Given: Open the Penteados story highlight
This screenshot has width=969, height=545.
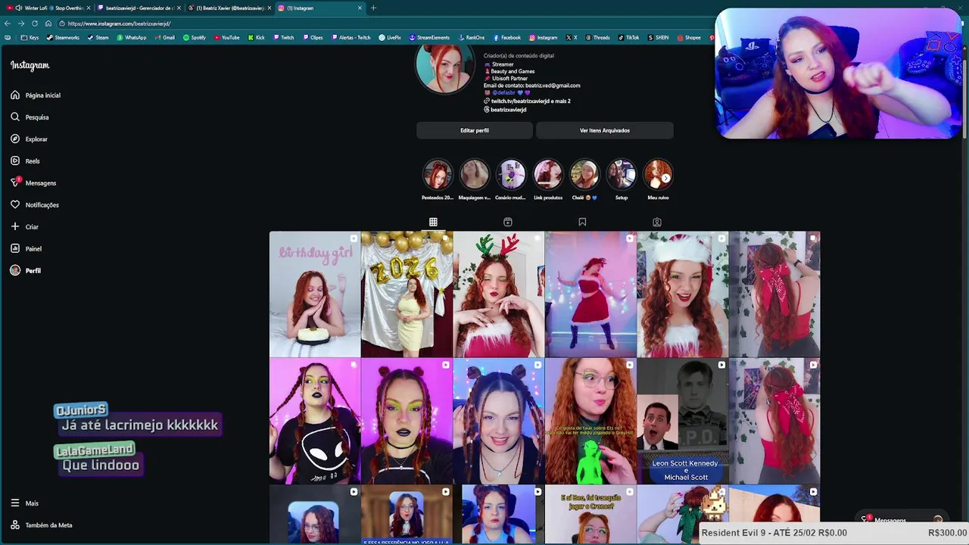Looking at the screenshot, I should point(438,179).
